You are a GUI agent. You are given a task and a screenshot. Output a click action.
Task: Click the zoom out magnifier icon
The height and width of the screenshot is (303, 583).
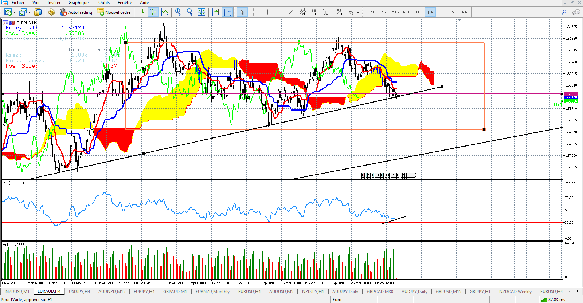coord(189,12)
